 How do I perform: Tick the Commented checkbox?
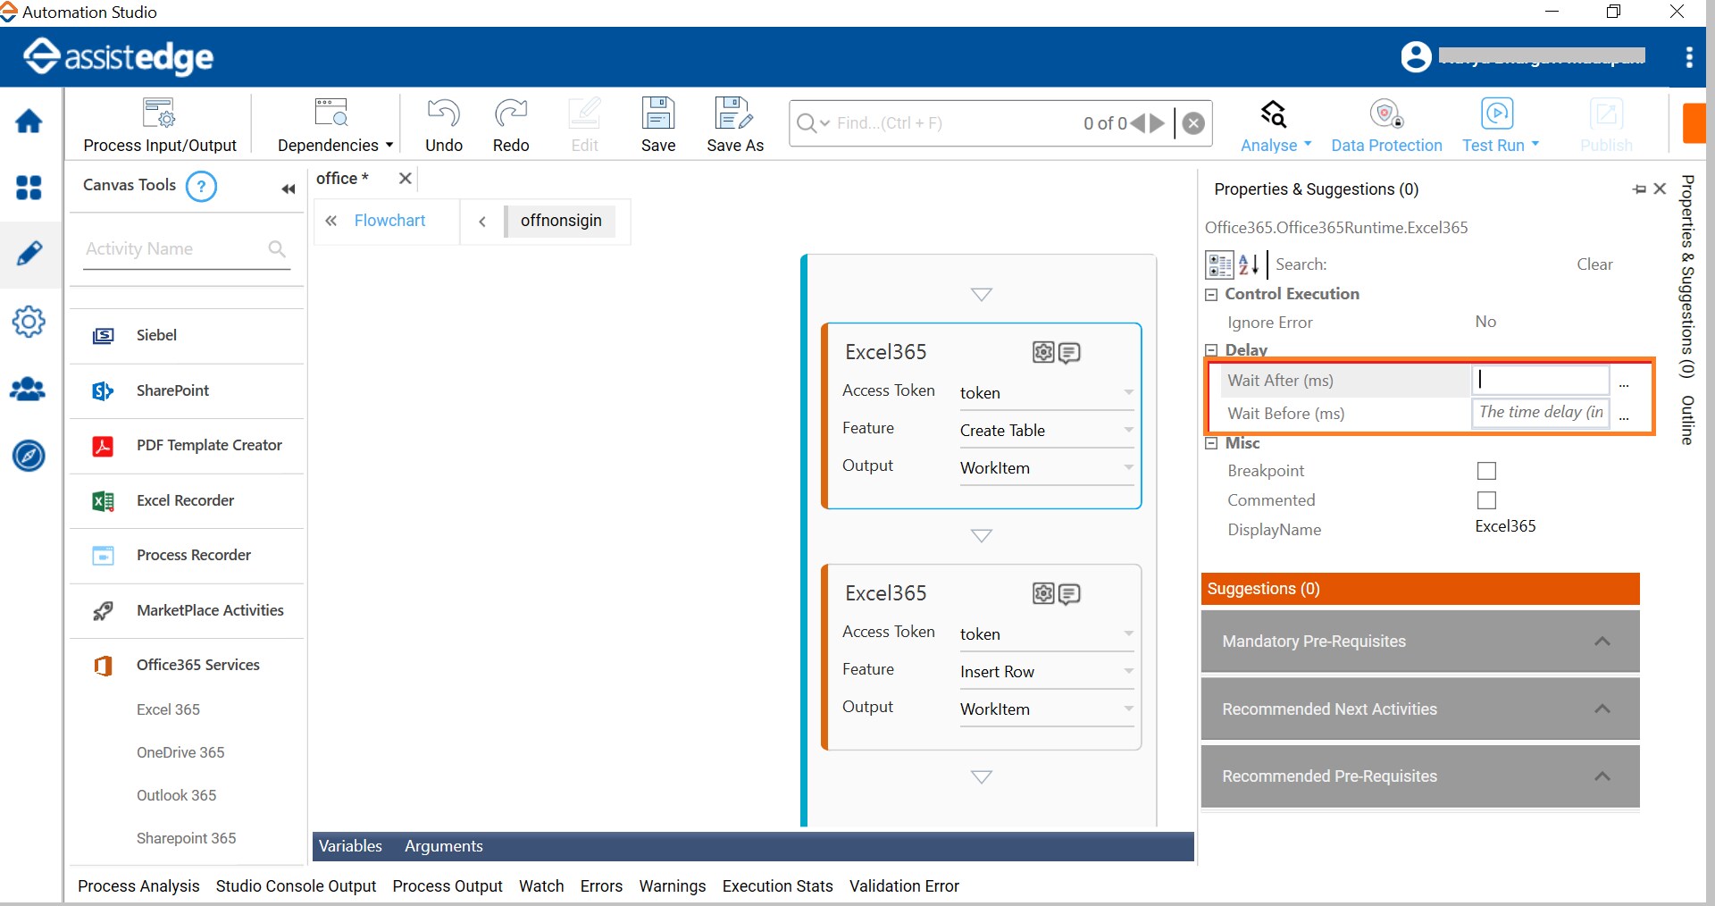[1486, 500]
